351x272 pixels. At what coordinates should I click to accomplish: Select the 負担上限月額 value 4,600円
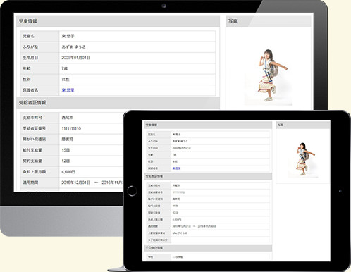[68, 172]
